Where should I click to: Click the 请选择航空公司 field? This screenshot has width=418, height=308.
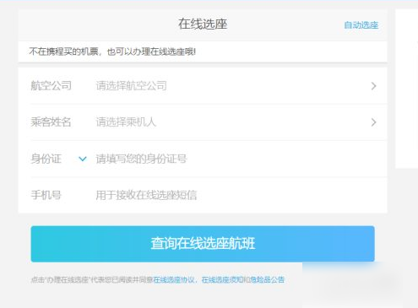[x=132, y=85]
